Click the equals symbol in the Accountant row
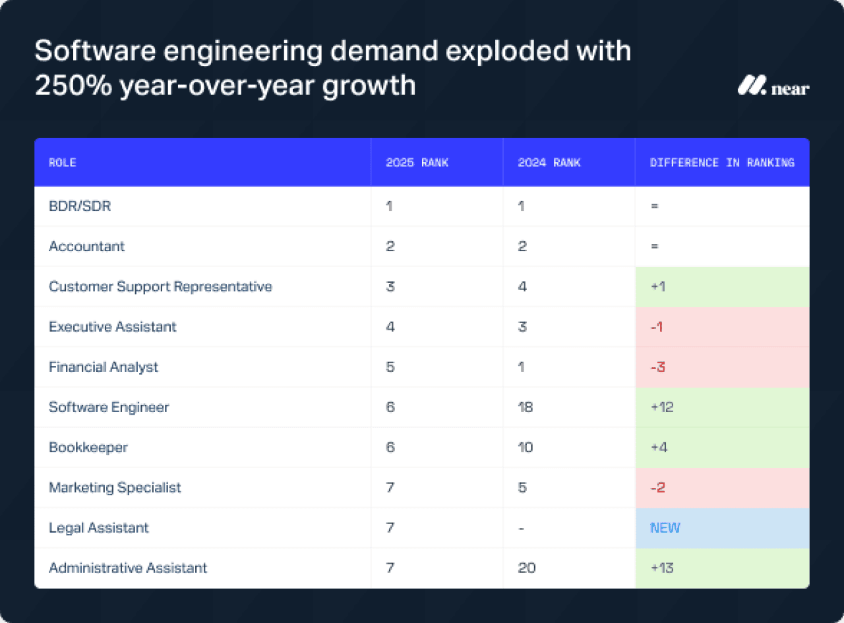The image size is (844, 623). (653, 246)
